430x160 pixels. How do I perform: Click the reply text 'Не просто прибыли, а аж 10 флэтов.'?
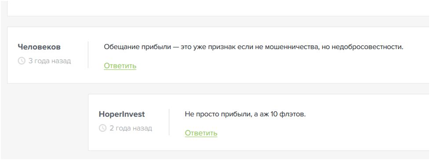coord(245,114)
